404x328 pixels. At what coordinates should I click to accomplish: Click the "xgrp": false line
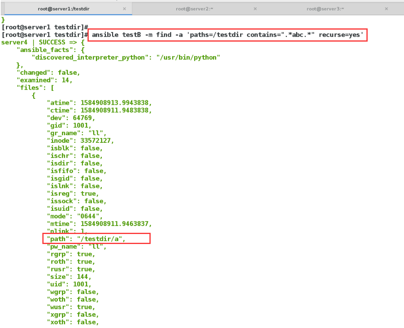[x=73, y=314]
